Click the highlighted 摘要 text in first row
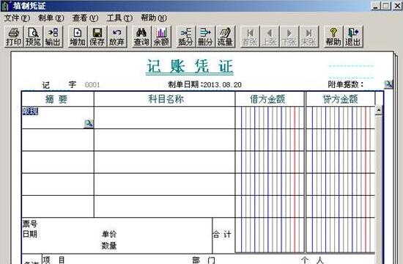This screenshot has height=264, width=403. 30,111
